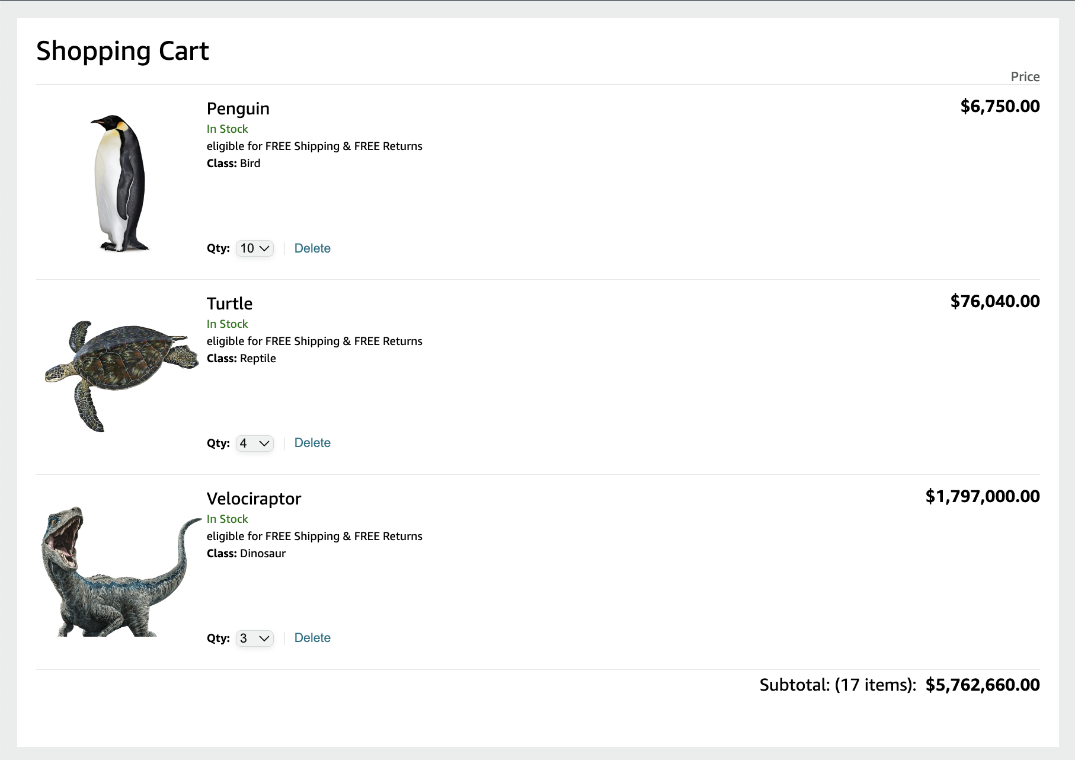The height and width of the screenshot is (760, 1075).
Task: Delete the Penguin from the cart
Action: point(312,248)
